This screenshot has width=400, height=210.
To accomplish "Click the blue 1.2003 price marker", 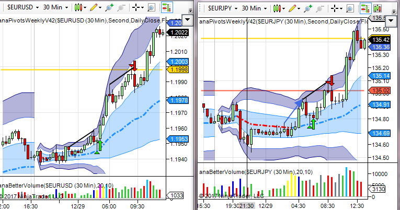I will (x=178, y=62).
